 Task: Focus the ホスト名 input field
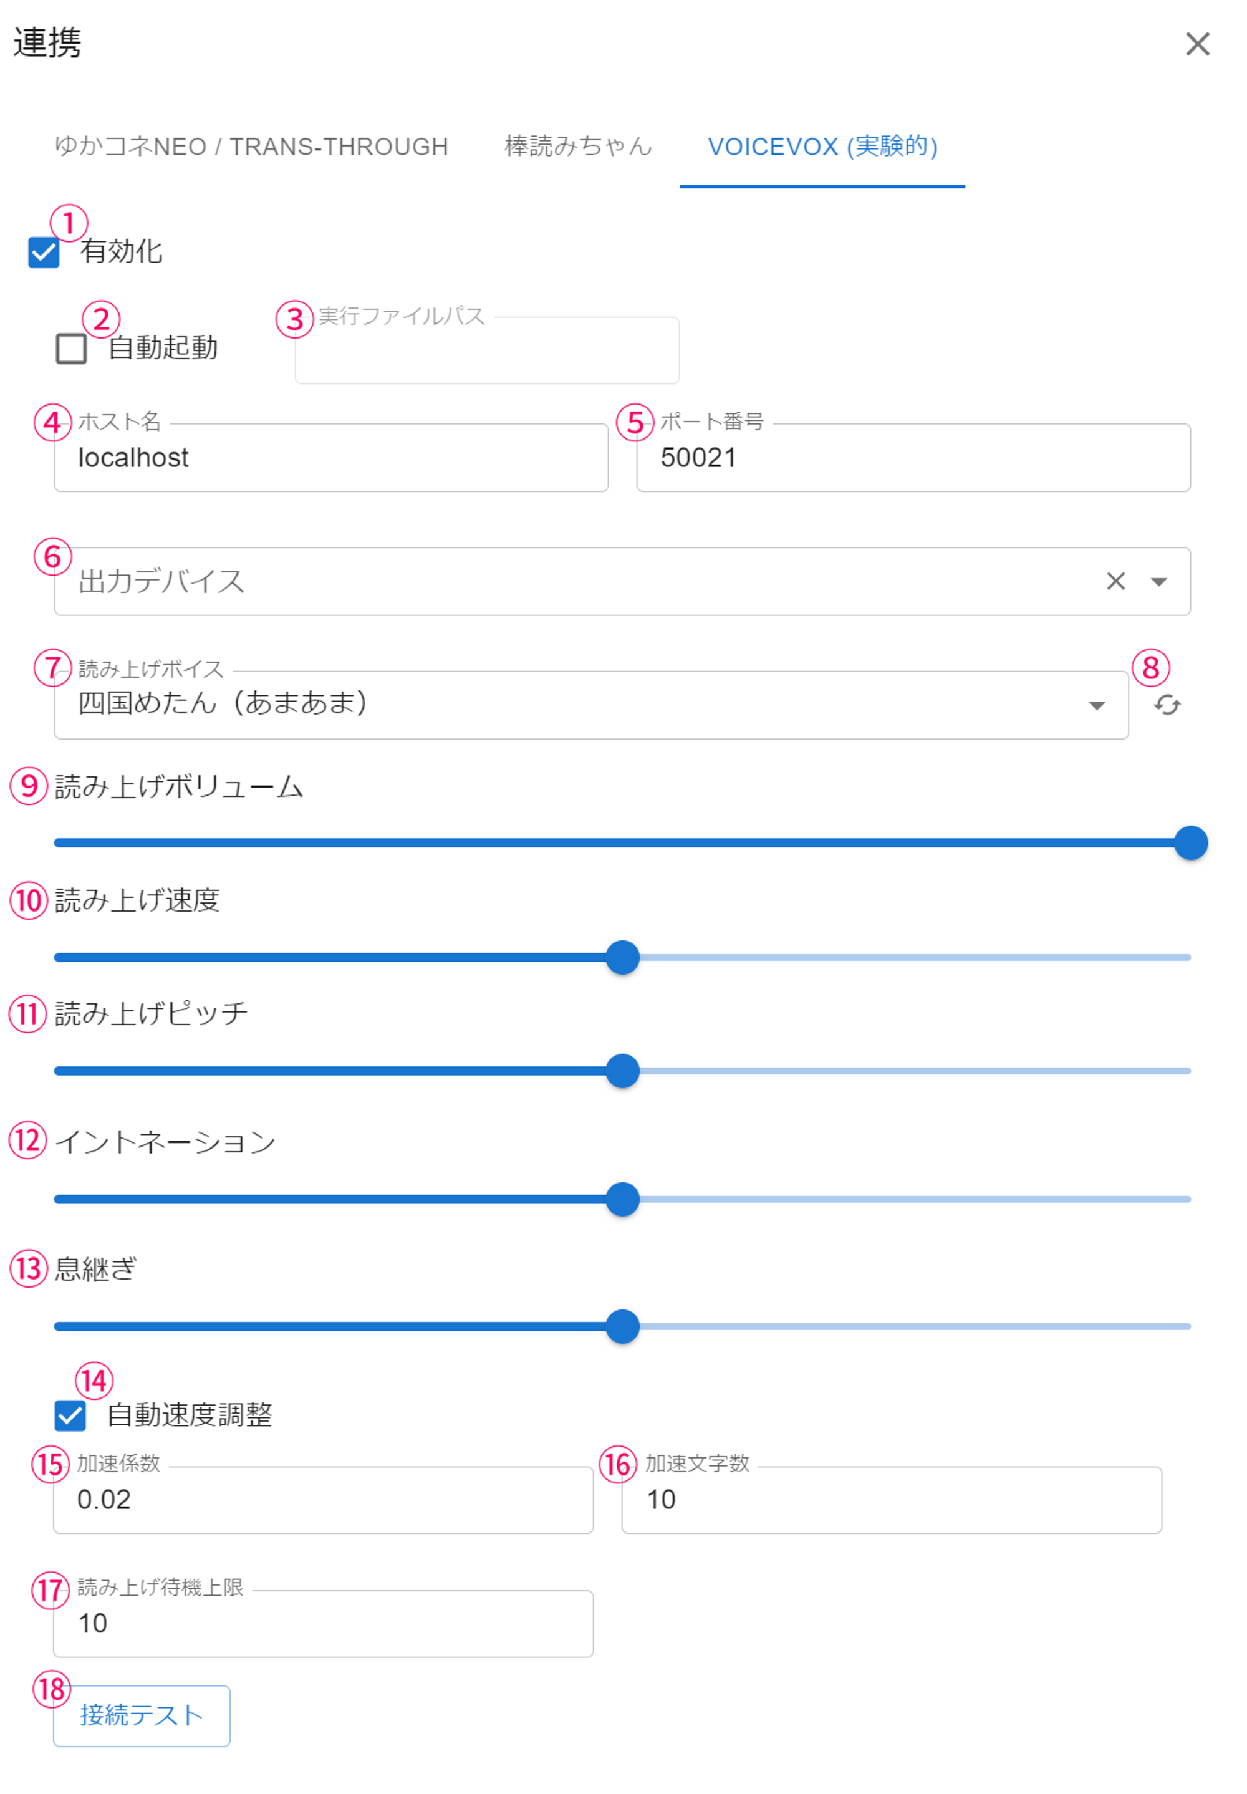coord(331,458)
